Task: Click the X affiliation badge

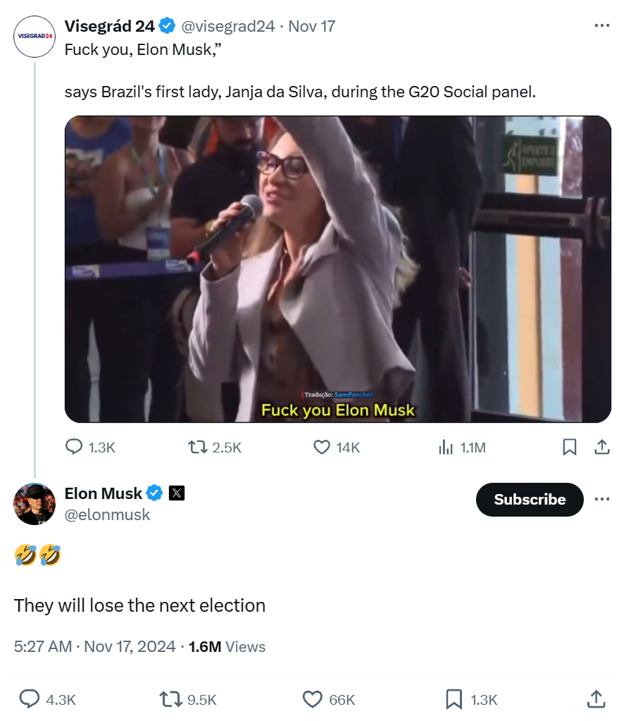Action: point(177,493)
